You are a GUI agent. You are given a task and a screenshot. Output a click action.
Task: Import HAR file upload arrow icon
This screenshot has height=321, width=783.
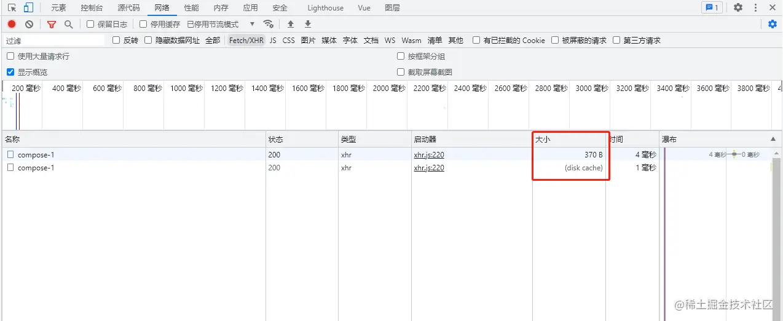(x=291, y=24)
